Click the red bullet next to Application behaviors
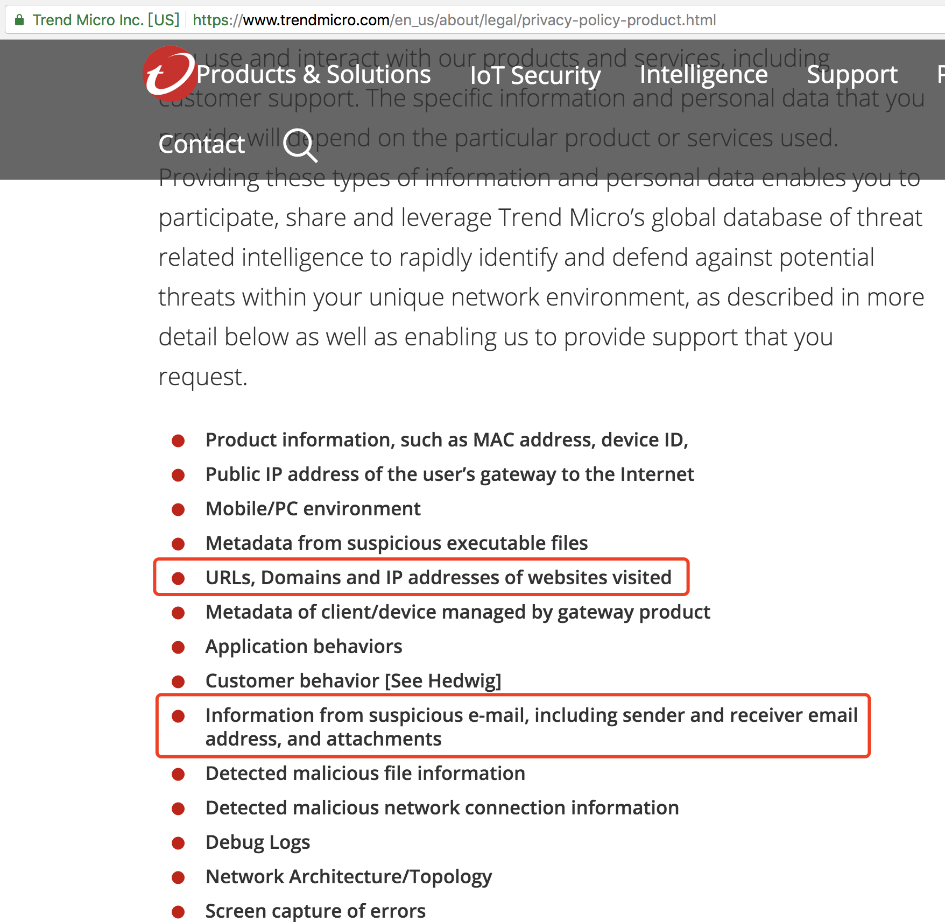The image size is (945, 922). [178, 647]
